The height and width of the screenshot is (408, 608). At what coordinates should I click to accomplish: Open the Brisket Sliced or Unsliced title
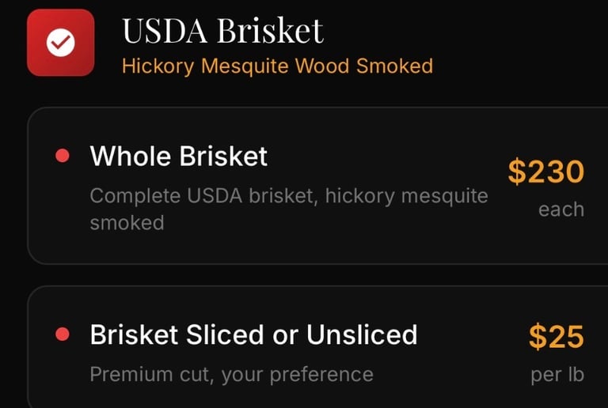[x=253, y=335]
